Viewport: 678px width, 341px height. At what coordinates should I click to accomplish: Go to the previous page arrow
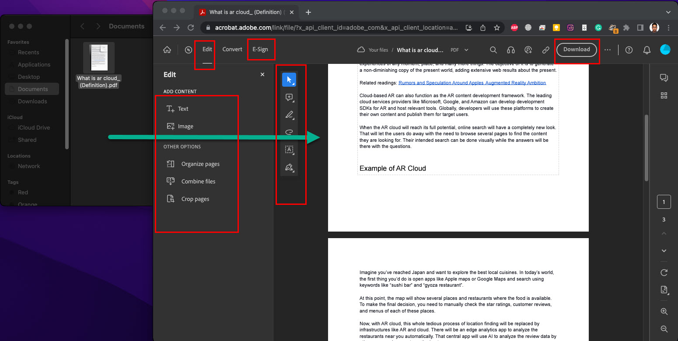(664, 234)
